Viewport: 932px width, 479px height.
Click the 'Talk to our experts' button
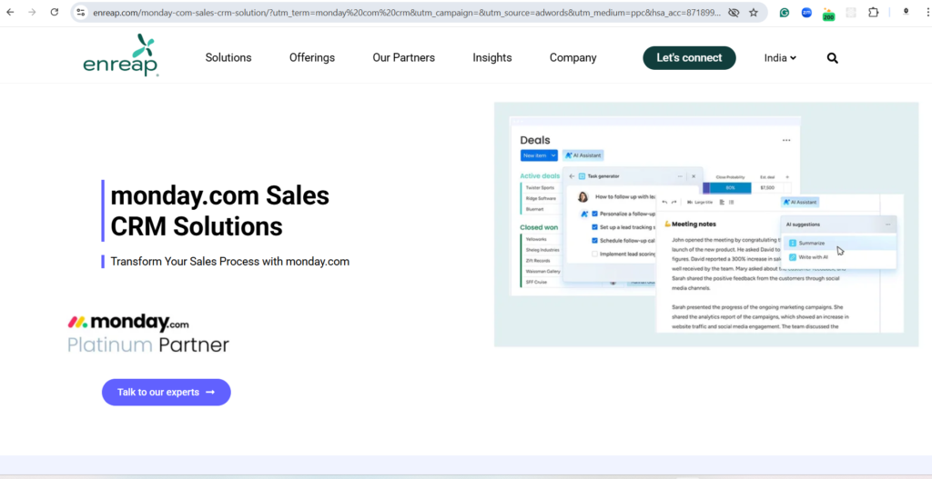[x=166, y=393]
